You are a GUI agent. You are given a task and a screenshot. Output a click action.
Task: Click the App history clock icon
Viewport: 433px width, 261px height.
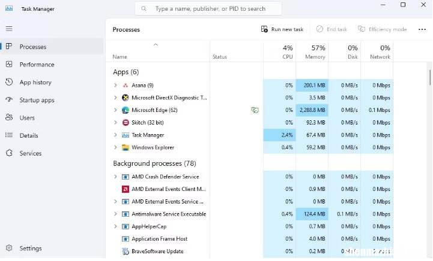coord(9,82)
